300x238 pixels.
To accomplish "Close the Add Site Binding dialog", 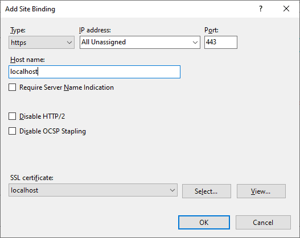I will pos(286,9).
